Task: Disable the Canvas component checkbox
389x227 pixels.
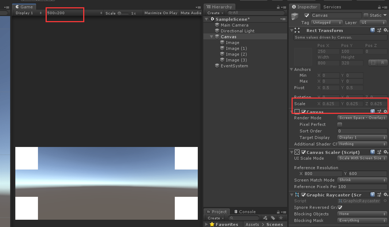Action: 303,112
